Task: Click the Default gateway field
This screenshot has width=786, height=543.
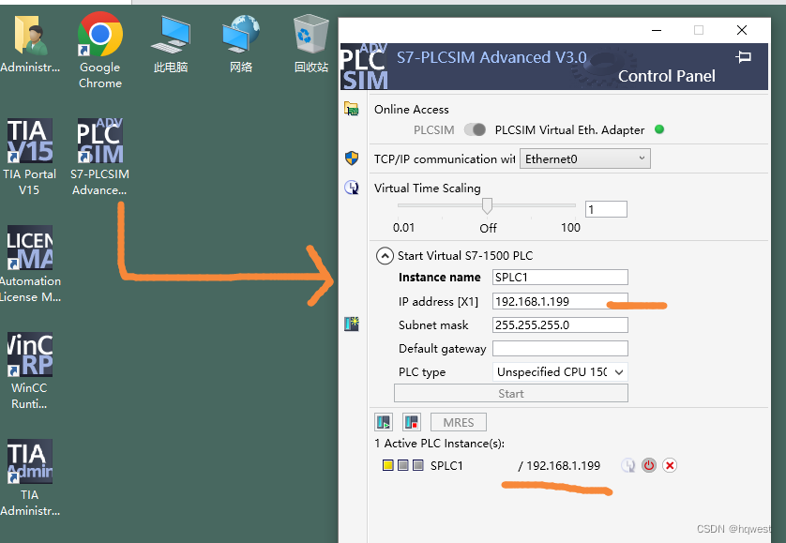Action: tap(560, 349)
